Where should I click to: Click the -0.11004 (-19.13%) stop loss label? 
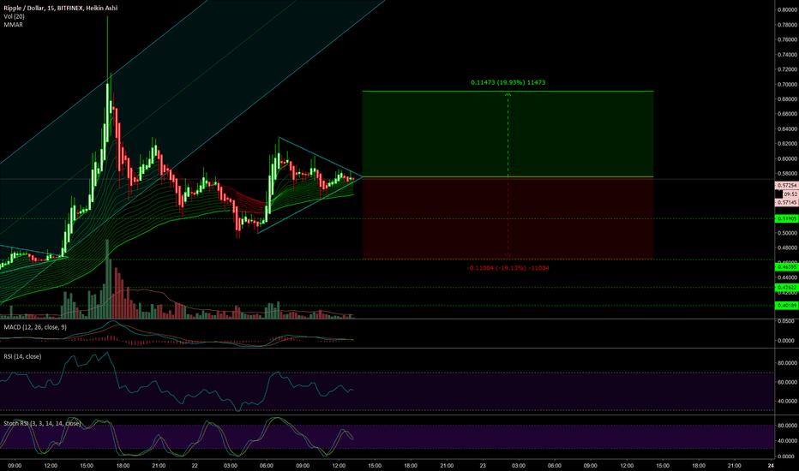pyautogui.click(x=508, y=268)
